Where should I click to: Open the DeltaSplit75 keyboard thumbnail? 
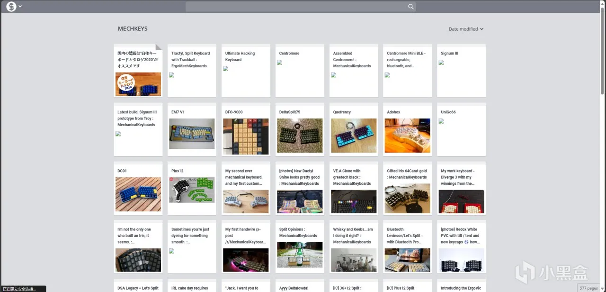(300, 136)
